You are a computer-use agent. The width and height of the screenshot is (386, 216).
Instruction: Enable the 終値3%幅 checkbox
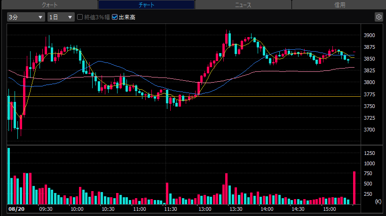[80, 17]
